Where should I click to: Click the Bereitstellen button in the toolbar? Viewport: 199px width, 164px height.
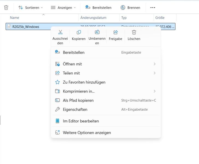click(99, 8)
